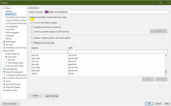Image resolution: width=171 pixels, height=106 pixels.
Task: Click 'you're here' in With column
Action: [x=73, y=58]
